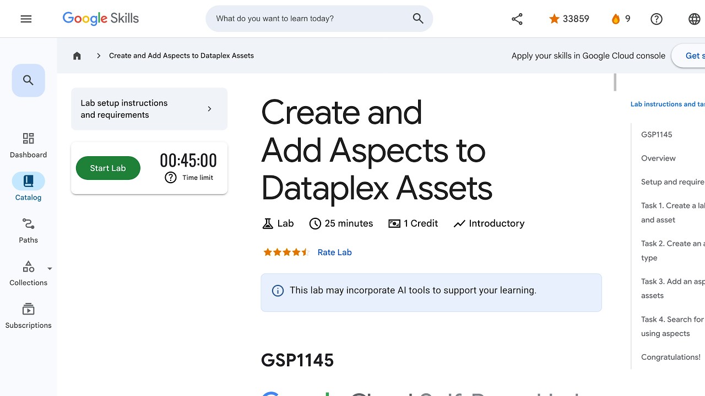Click the Lab instructions and tasks heading
The height and width of the screenshot is (396, 705).
coord(668,104)
